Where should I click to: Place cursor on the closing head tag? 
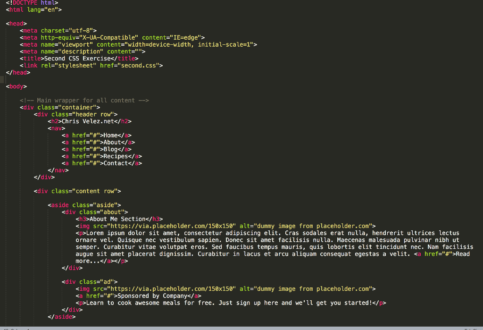tap(18, 73)
